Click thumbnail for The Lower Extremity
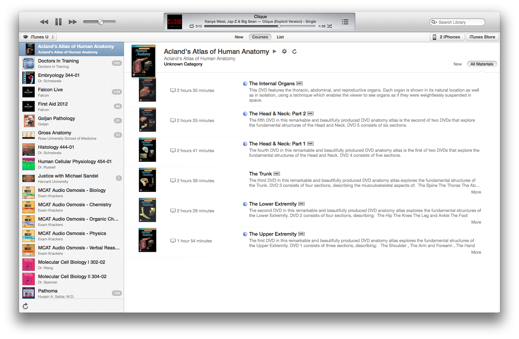519x339 pixels. (x=147, y=210)
